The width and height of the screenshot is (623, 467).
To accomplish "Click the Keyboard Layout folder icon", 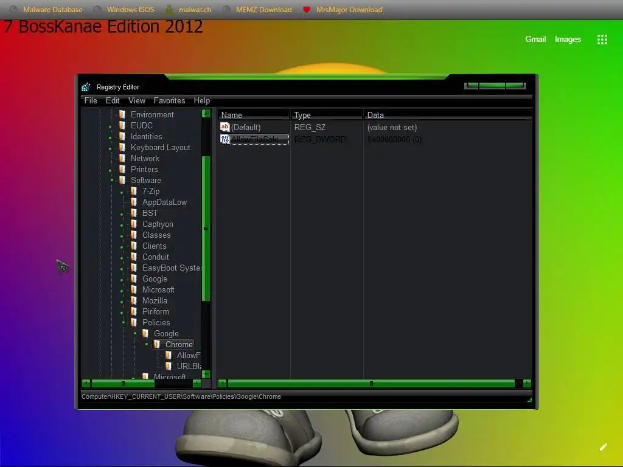I will 122,147.
